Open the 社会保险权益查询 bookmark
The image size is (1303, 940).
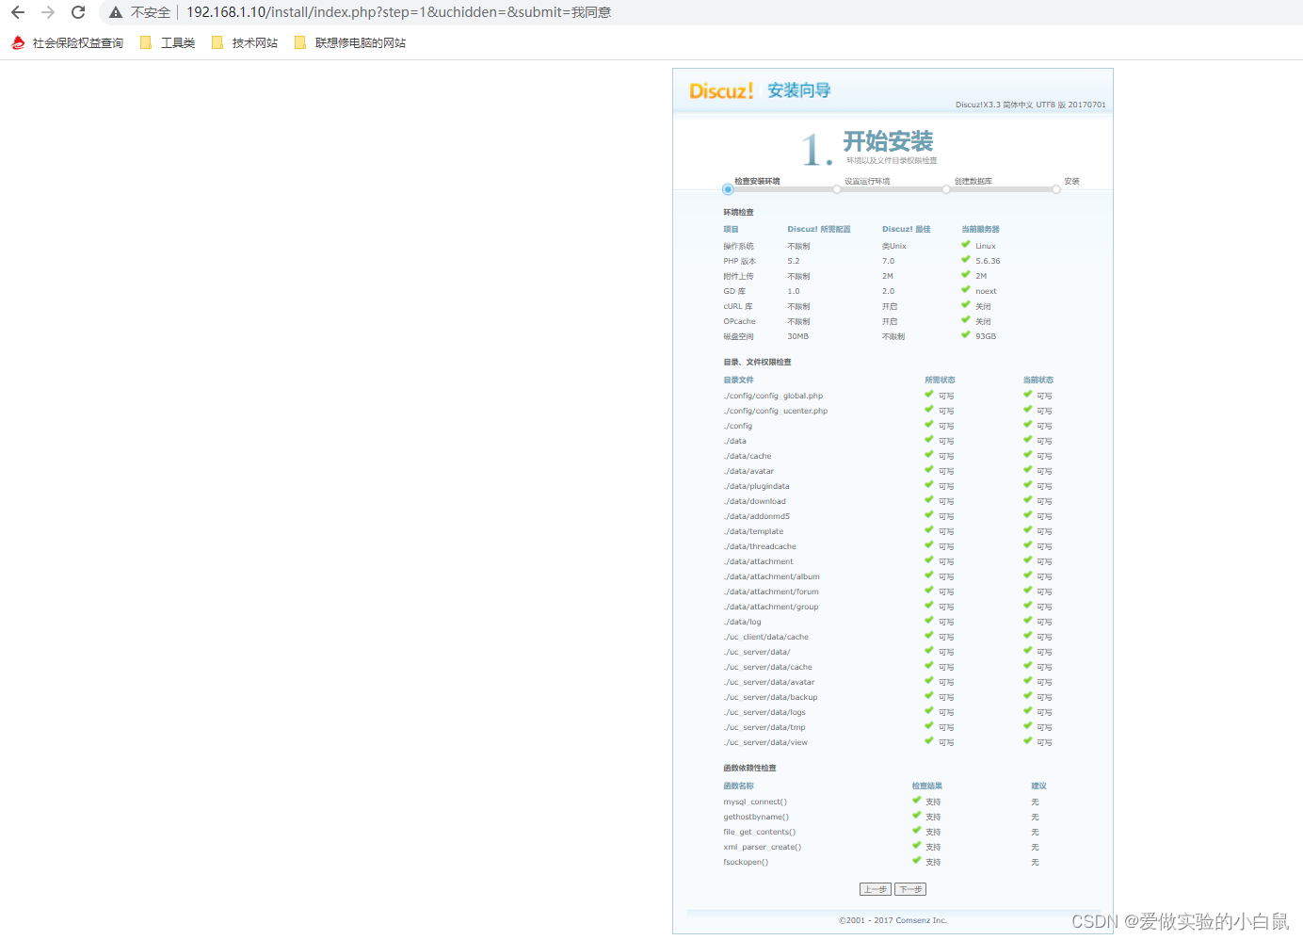click(x=67, y=42)
